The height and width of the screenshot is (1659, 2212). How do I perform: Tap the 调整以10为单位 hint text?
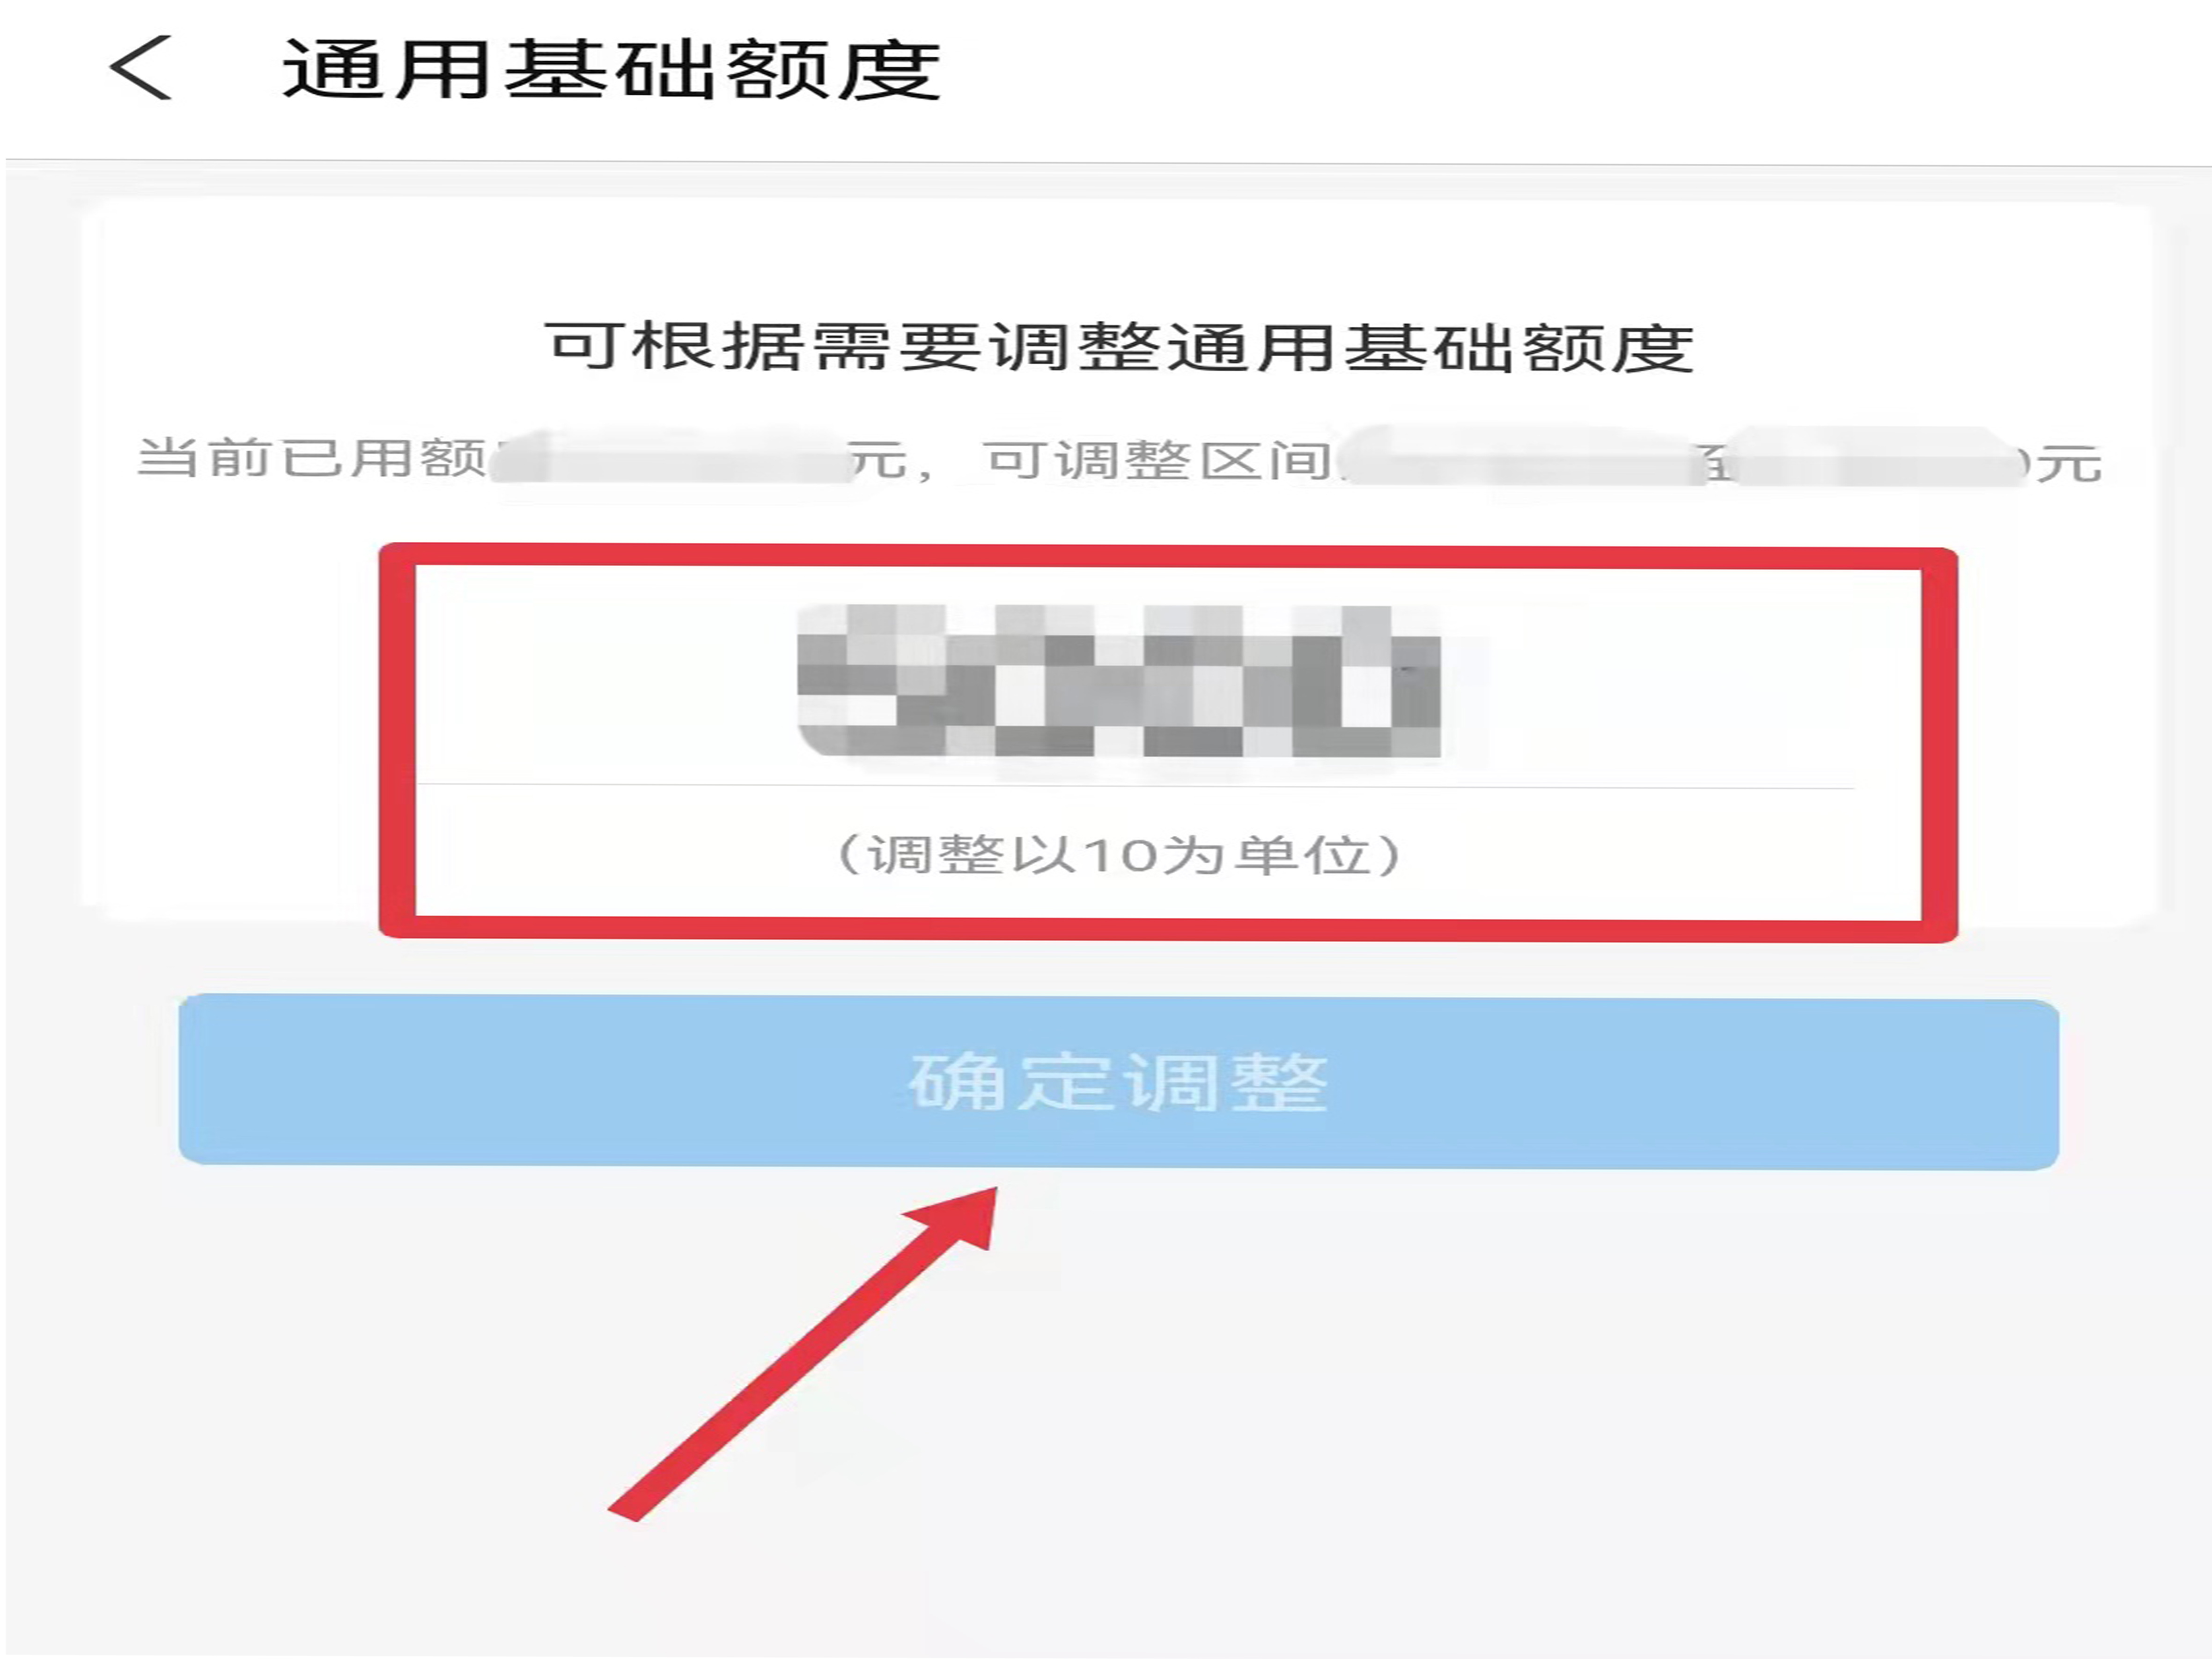point(1118,855)
